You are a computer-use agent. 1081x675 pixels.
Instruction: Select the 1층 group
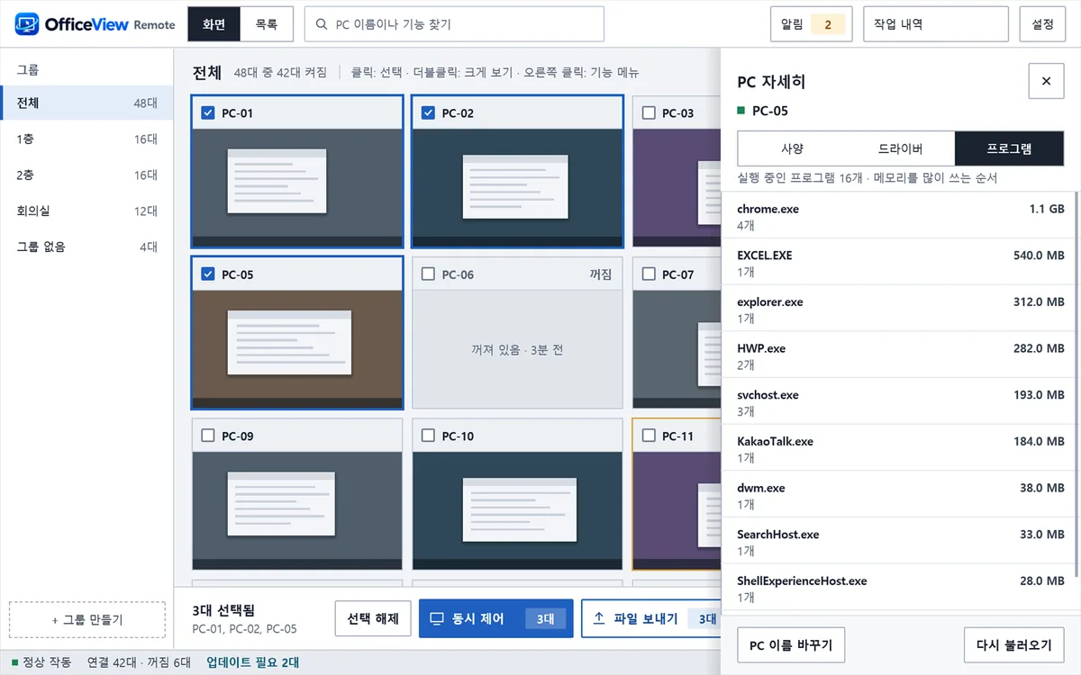coord(86,139)
